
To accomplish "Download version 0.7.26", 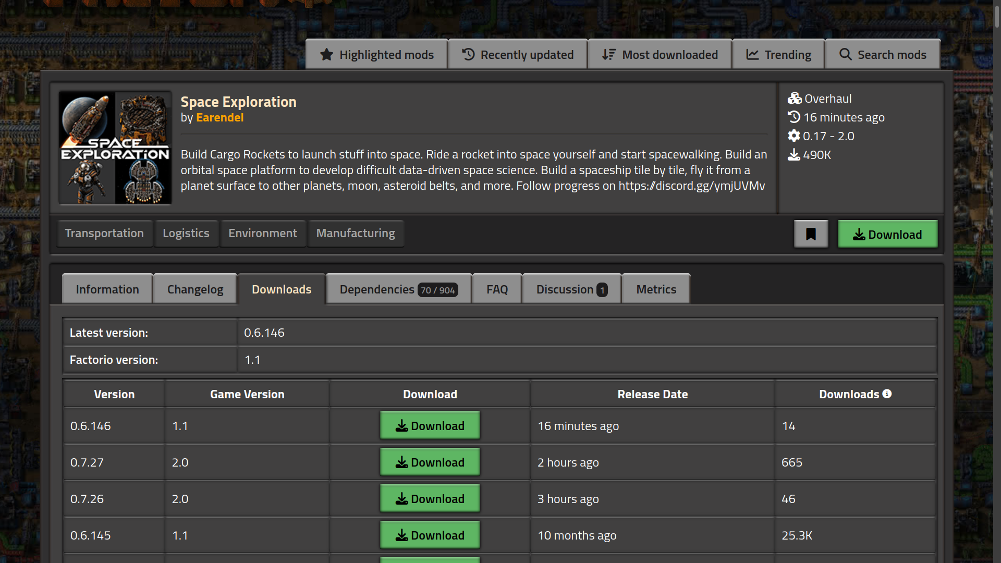I will pos(430,498).
